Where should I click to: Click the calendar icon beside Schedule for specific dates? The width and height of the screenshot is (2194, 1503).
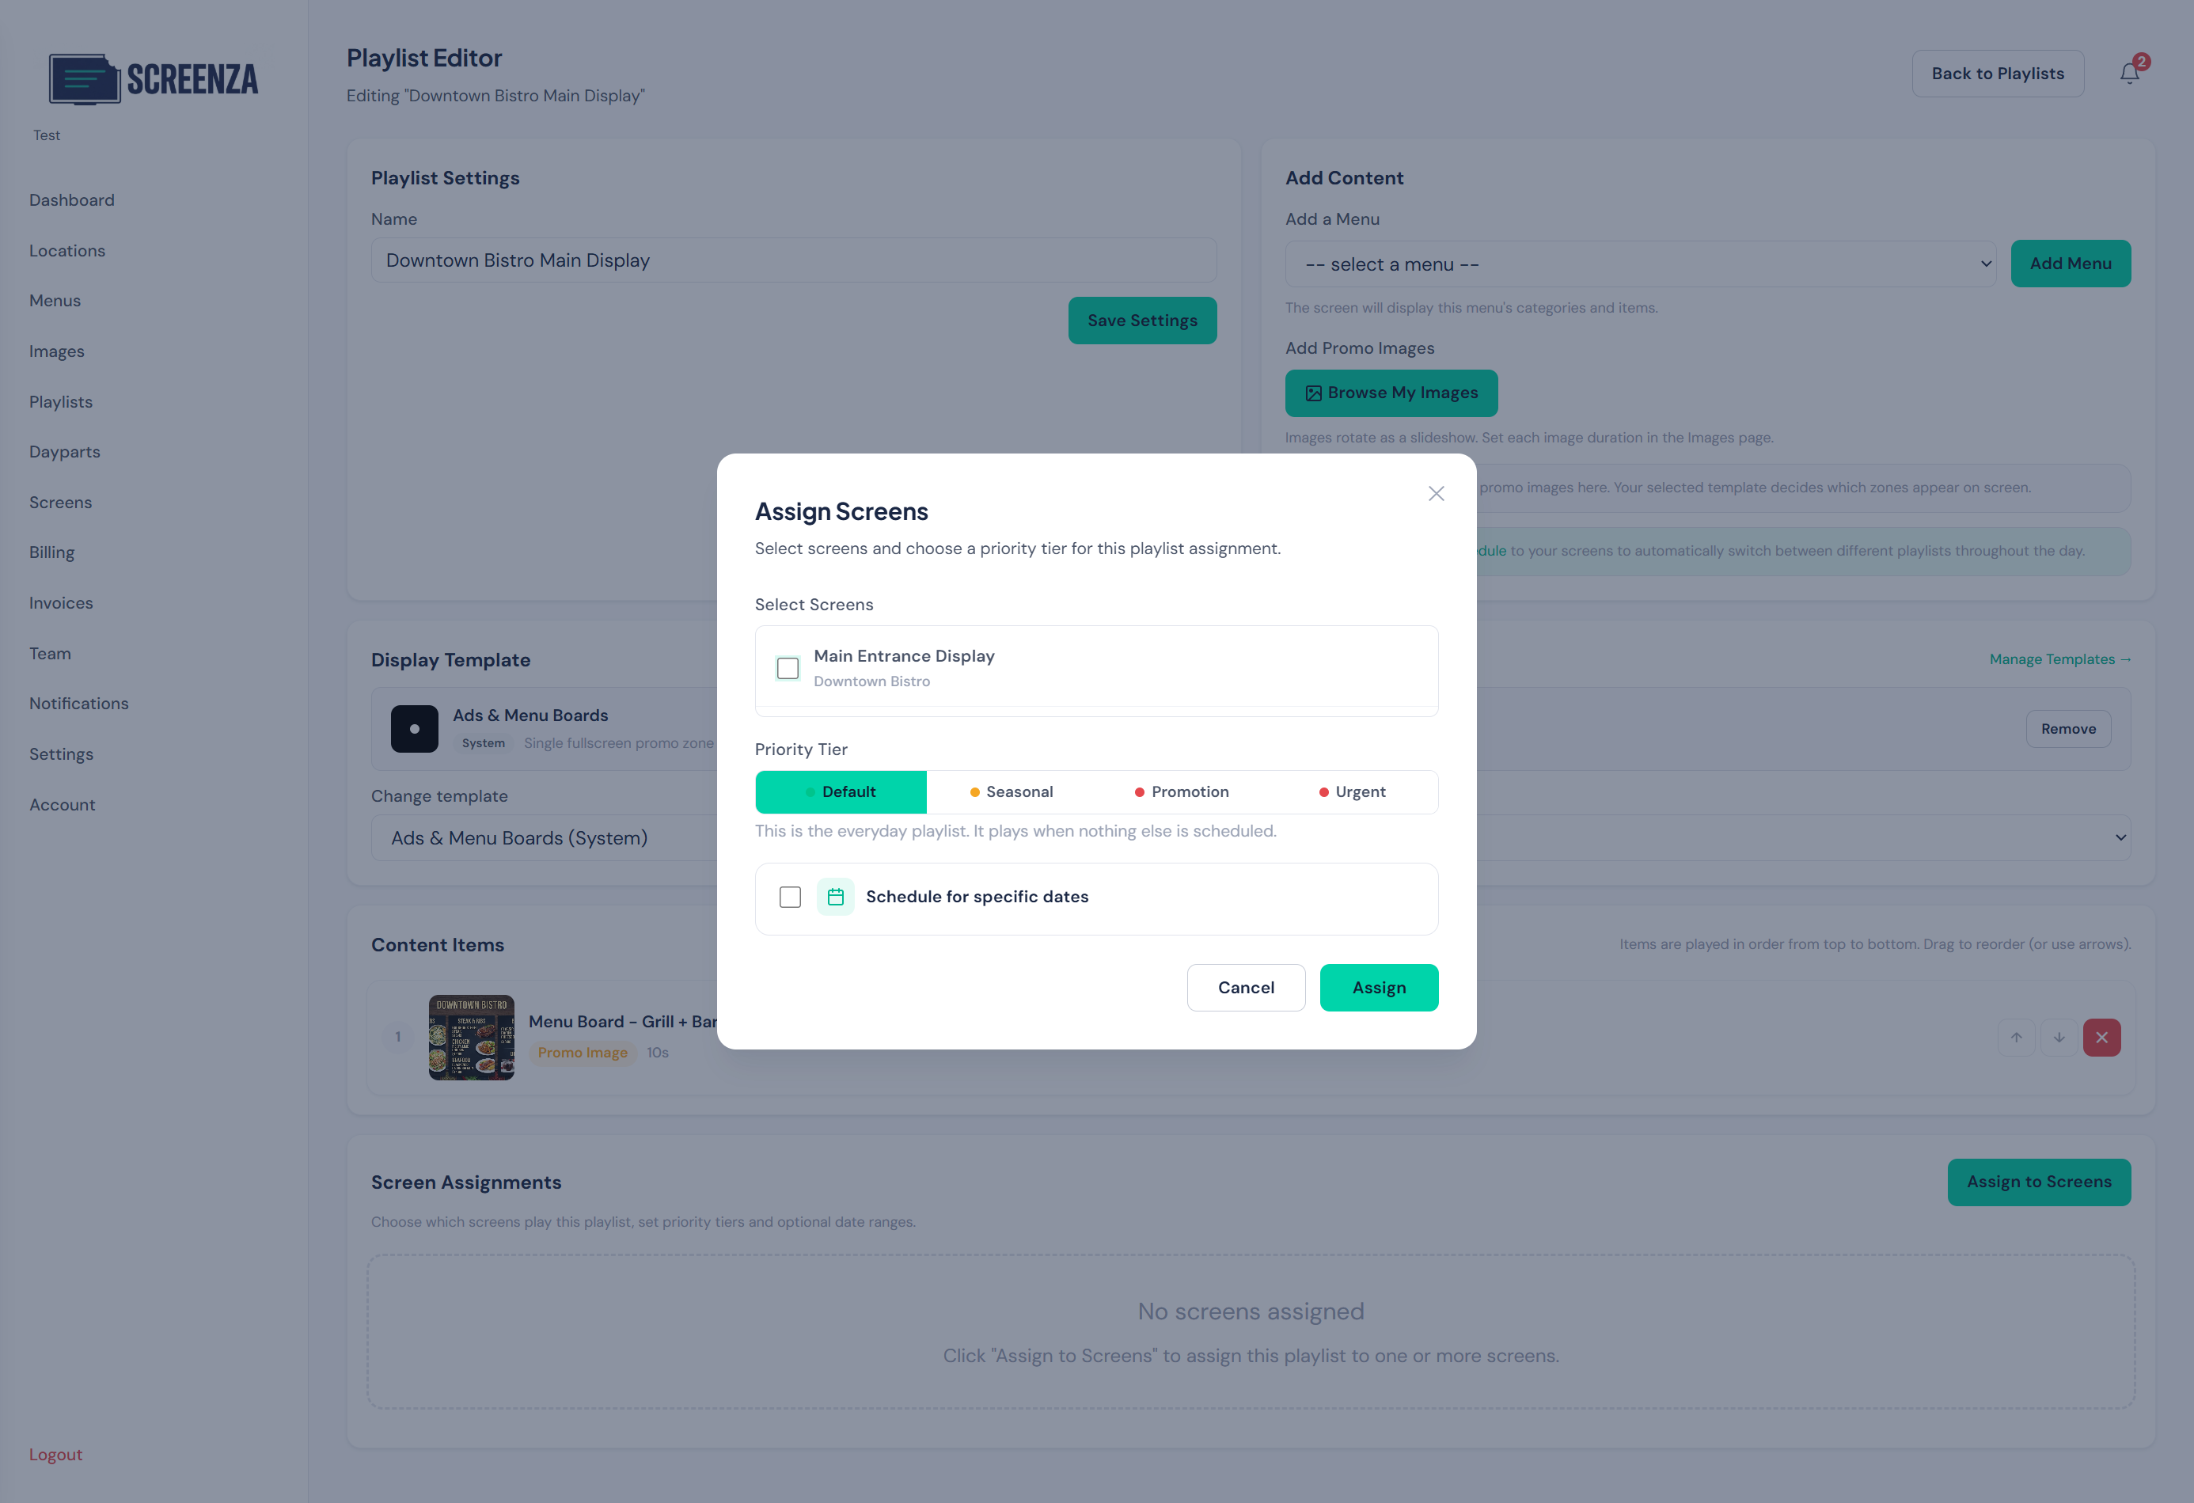pos(836,897)
